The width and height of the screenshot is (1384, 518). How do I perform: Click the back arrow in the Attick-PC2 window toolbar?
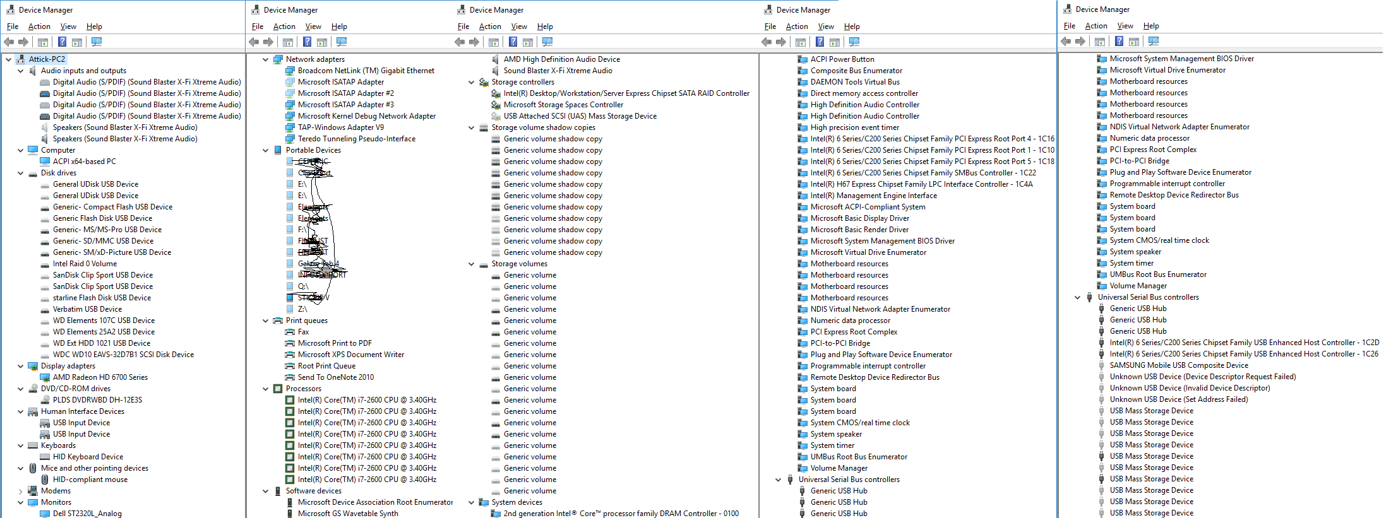[9, 42]
